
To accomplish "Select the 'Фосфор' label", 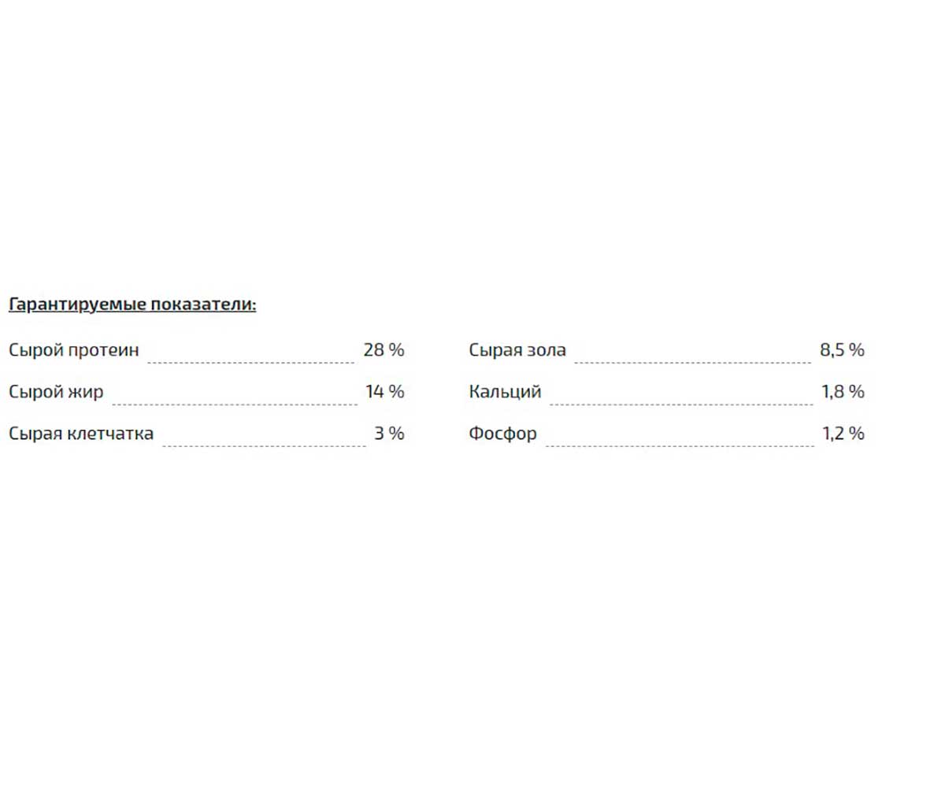I will [x=502, y=434].
